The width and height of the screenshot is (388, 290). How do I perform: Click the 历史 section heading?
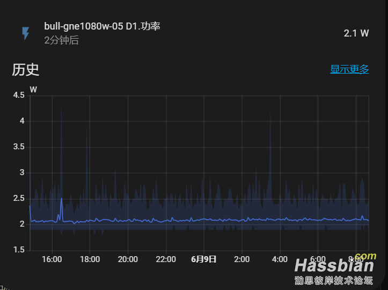[x=25, y=70]
